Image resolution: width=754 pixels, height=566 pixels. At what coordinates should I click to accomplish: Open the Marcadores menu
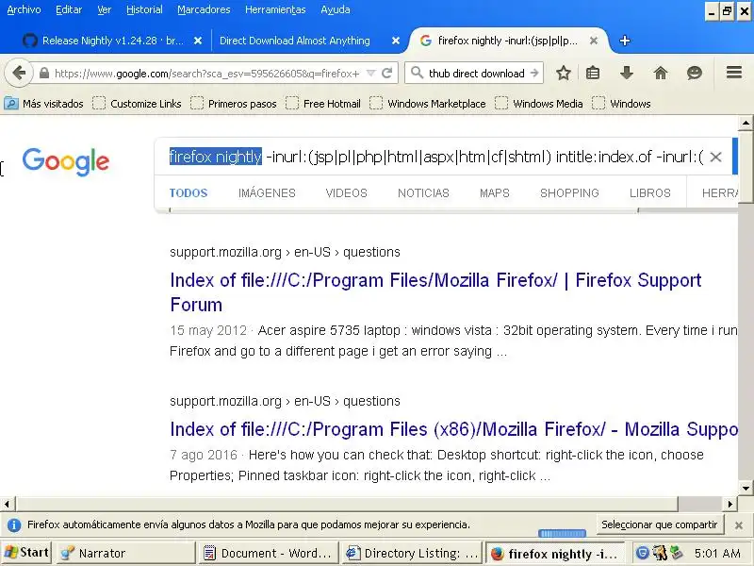(x=204, y=9)
